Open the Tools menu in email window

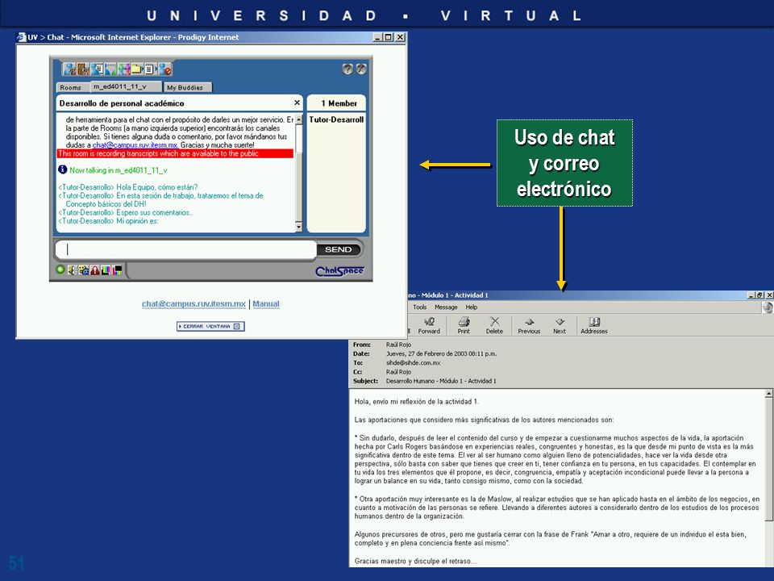419,307
